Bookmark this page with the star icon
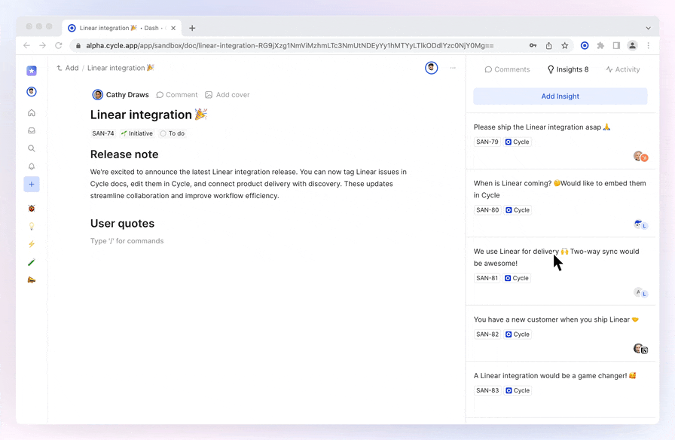675x440 pixels. [x=565, y=46]
